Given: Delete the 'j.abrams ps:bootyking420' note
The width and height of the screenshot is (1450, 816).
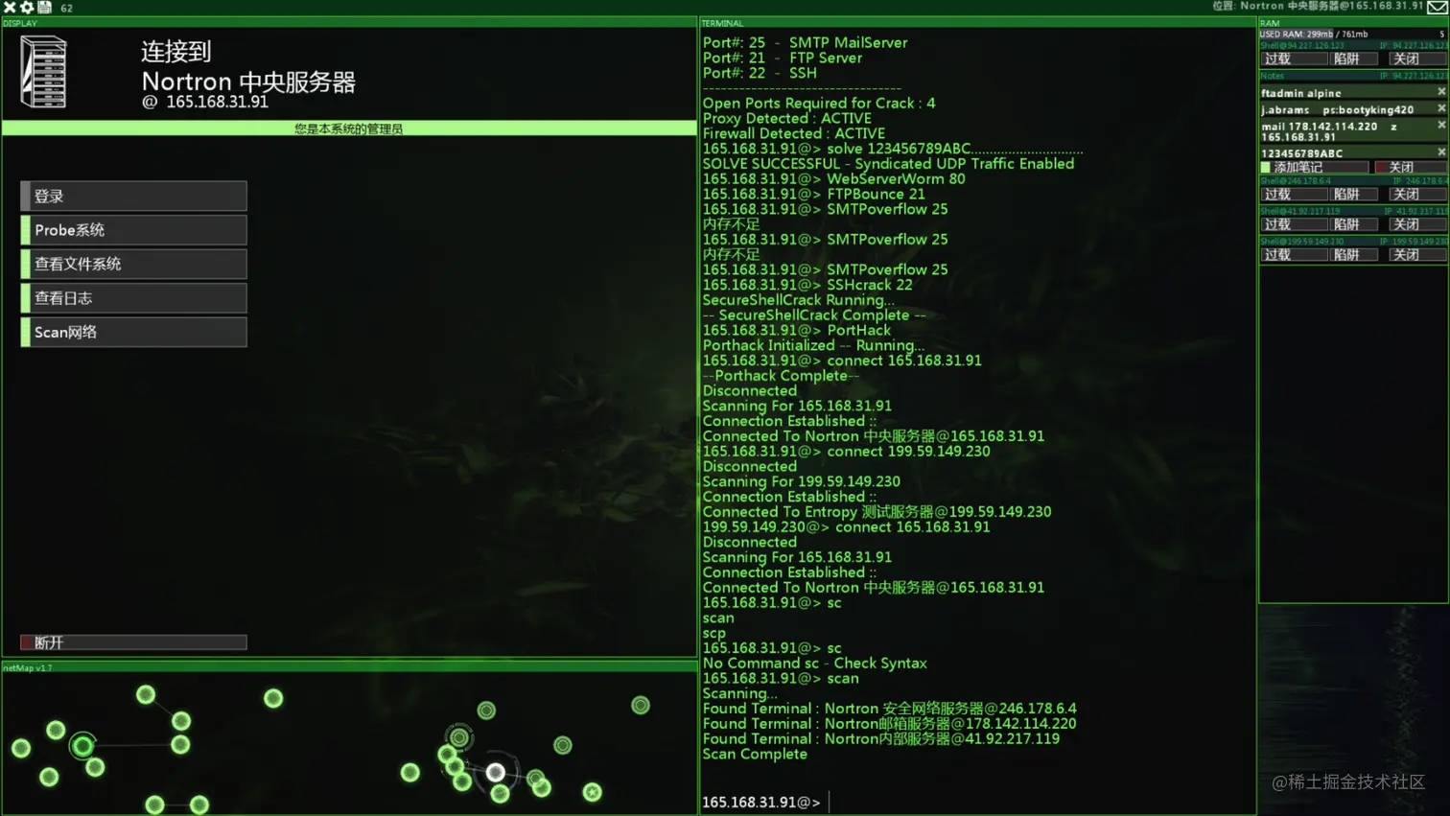Looking at the screenshot, I should pos(1441,108).
